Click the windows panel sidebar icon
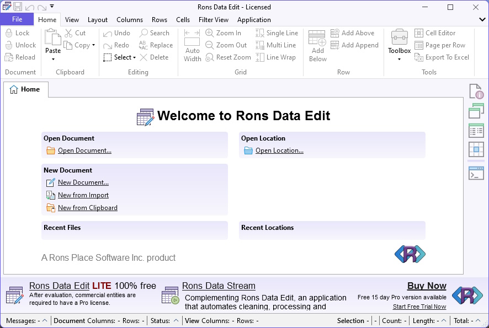The width and height of the screenshot is (489, 328). click(476, 111)
